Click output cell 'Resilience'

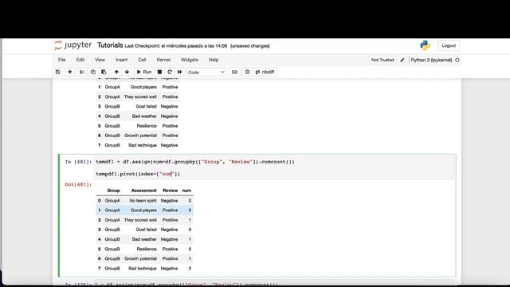(147, 249)
